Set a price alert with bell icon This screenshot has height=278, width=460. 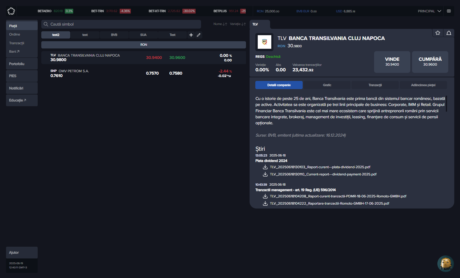[449, 33]
